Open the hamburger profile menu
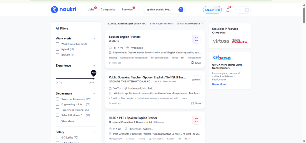 [239, 10]
